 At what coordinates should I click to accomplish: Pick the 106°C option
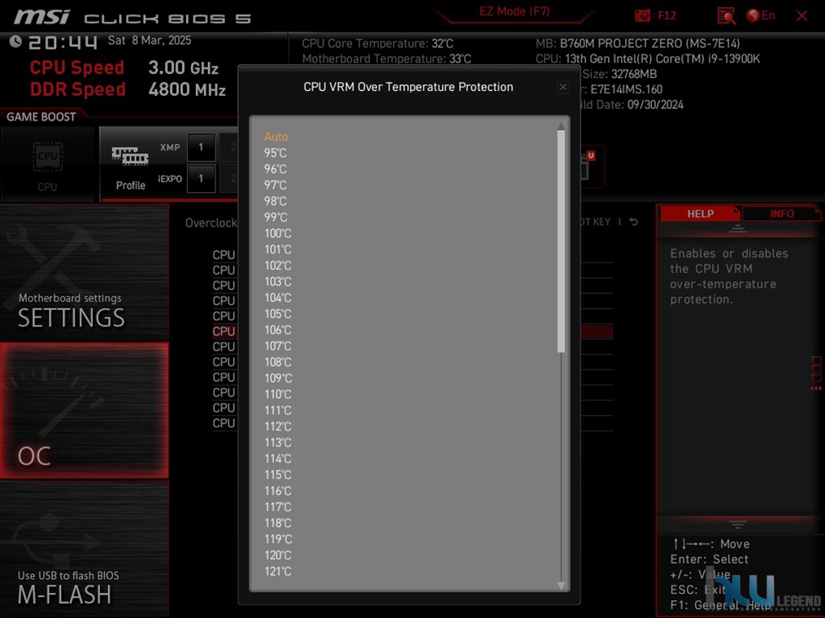tap(277, 330)
